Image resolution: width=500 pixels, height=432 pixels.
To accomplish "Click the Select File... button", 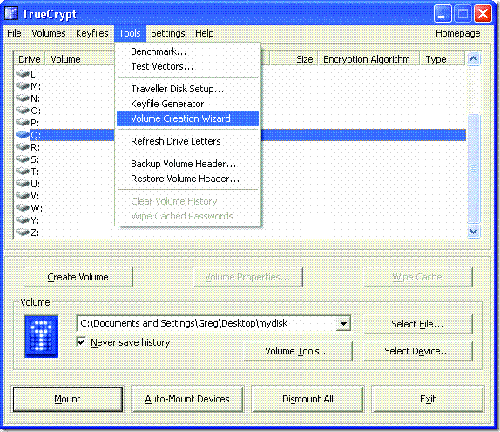I will (x=417, y=324).
